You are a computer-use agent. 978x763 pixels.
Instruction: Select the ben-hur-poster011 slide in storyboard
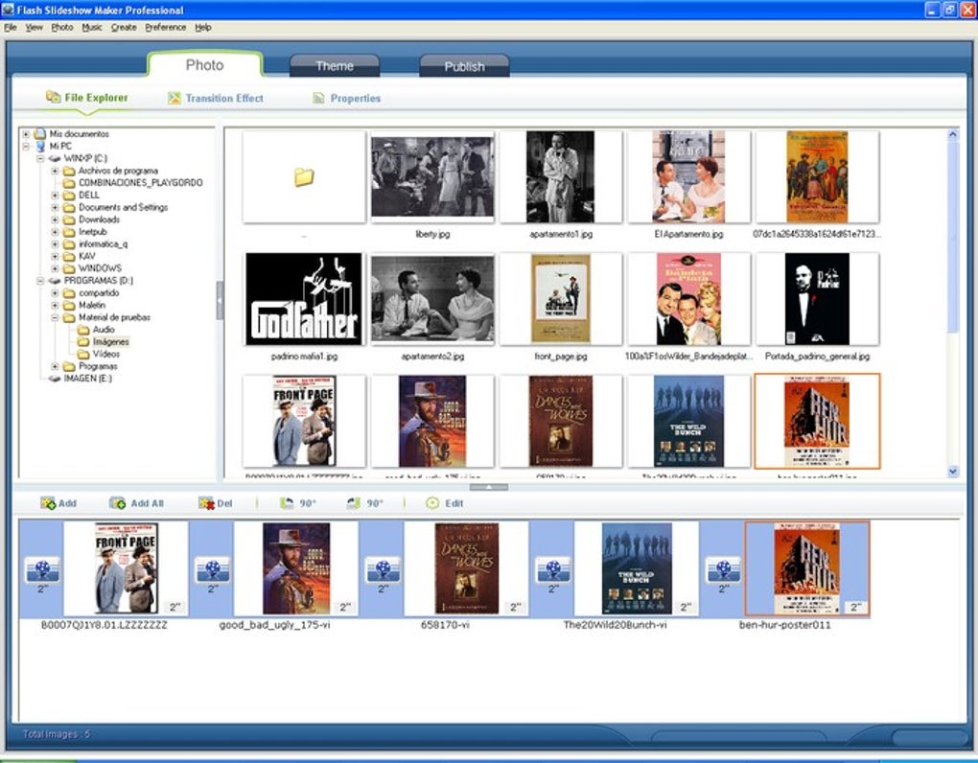[x=807, y=568]
